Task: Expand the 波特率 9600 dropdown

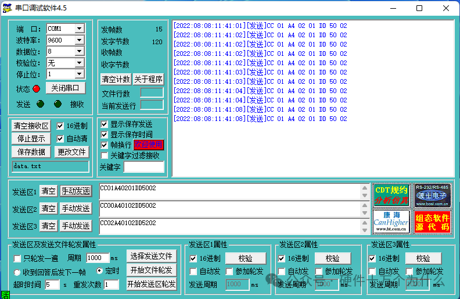Action: pos(79,40)
